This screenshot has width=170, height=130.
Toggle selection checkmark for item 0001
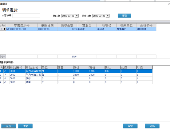click(x=5, y=71)
